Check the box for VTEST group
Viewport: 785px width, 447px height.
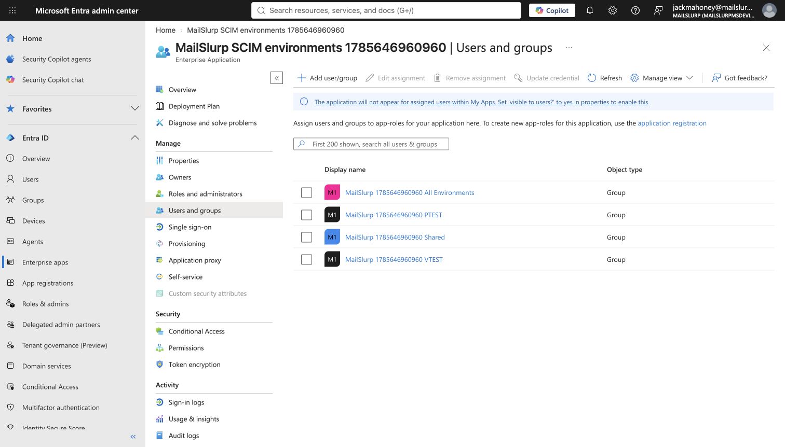(x=307, y=259)
